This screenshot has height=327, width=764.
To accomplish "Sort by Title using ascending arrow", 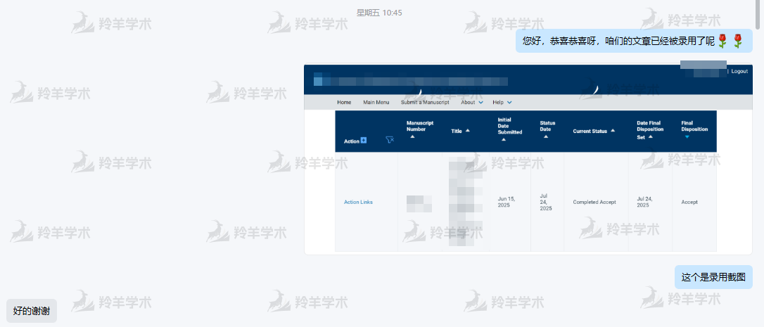I will (467, 131).
